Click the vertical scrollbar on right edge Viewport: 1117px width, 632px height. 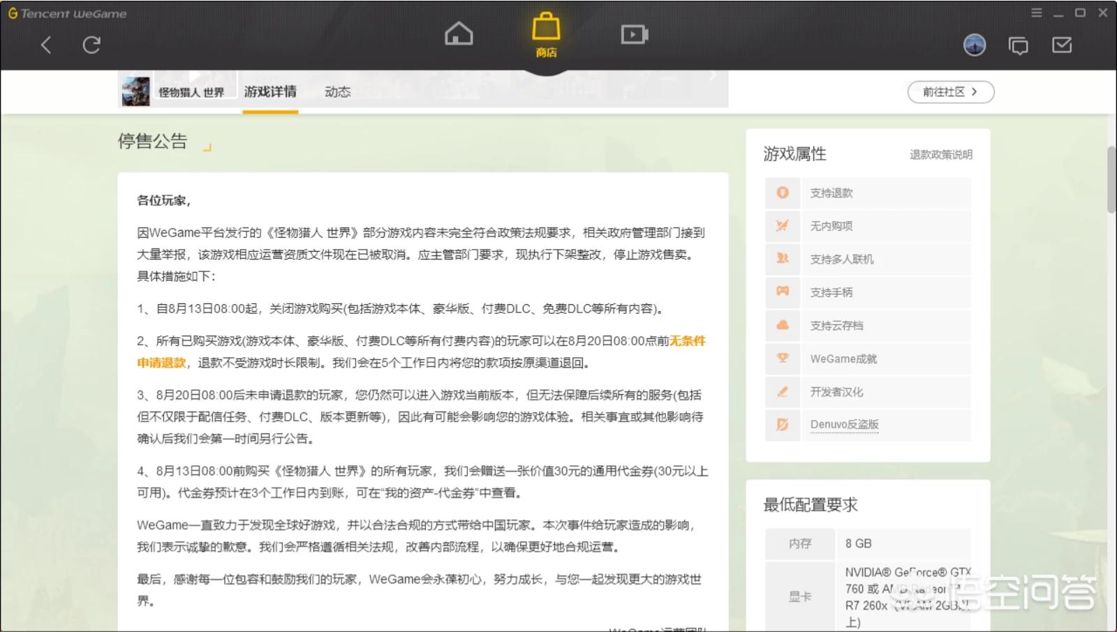tap(1111, 179)
